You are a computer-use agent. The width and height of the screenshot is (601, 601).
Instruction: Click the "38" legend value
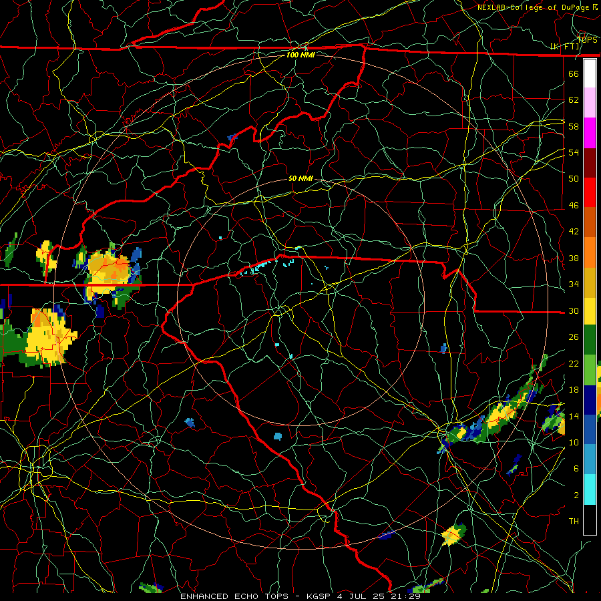click(x=574, y=258)
